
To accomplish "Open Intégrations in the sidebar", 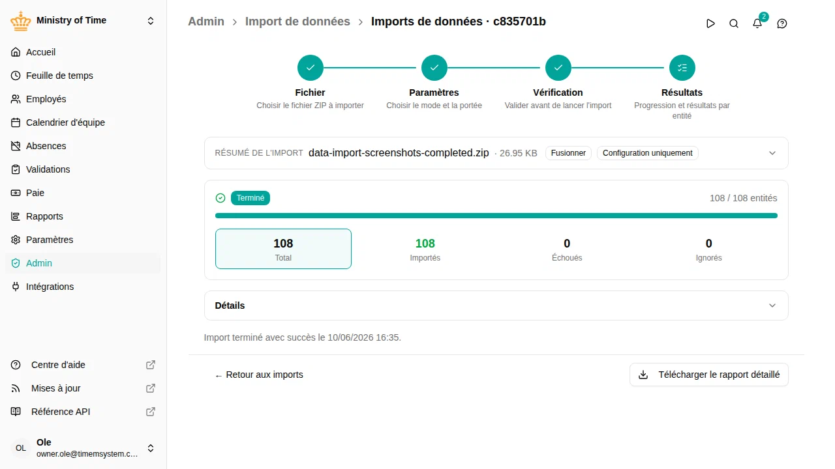I will [83, 287].
